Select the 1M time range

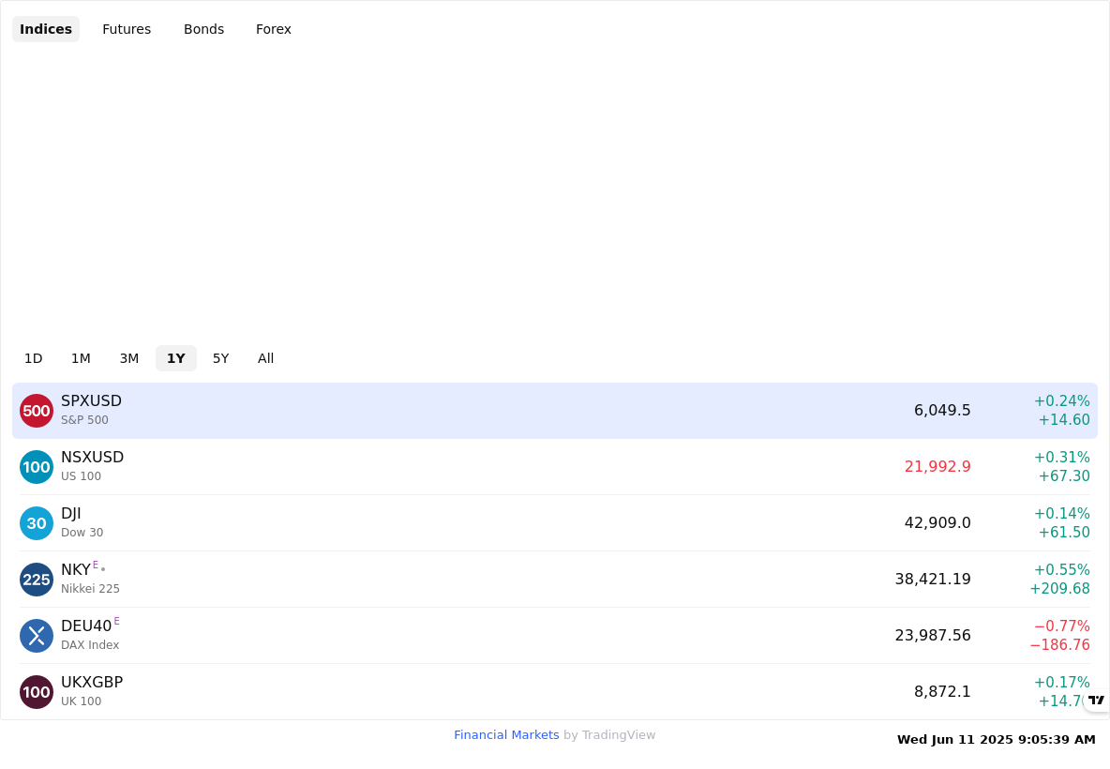point(81,358)
